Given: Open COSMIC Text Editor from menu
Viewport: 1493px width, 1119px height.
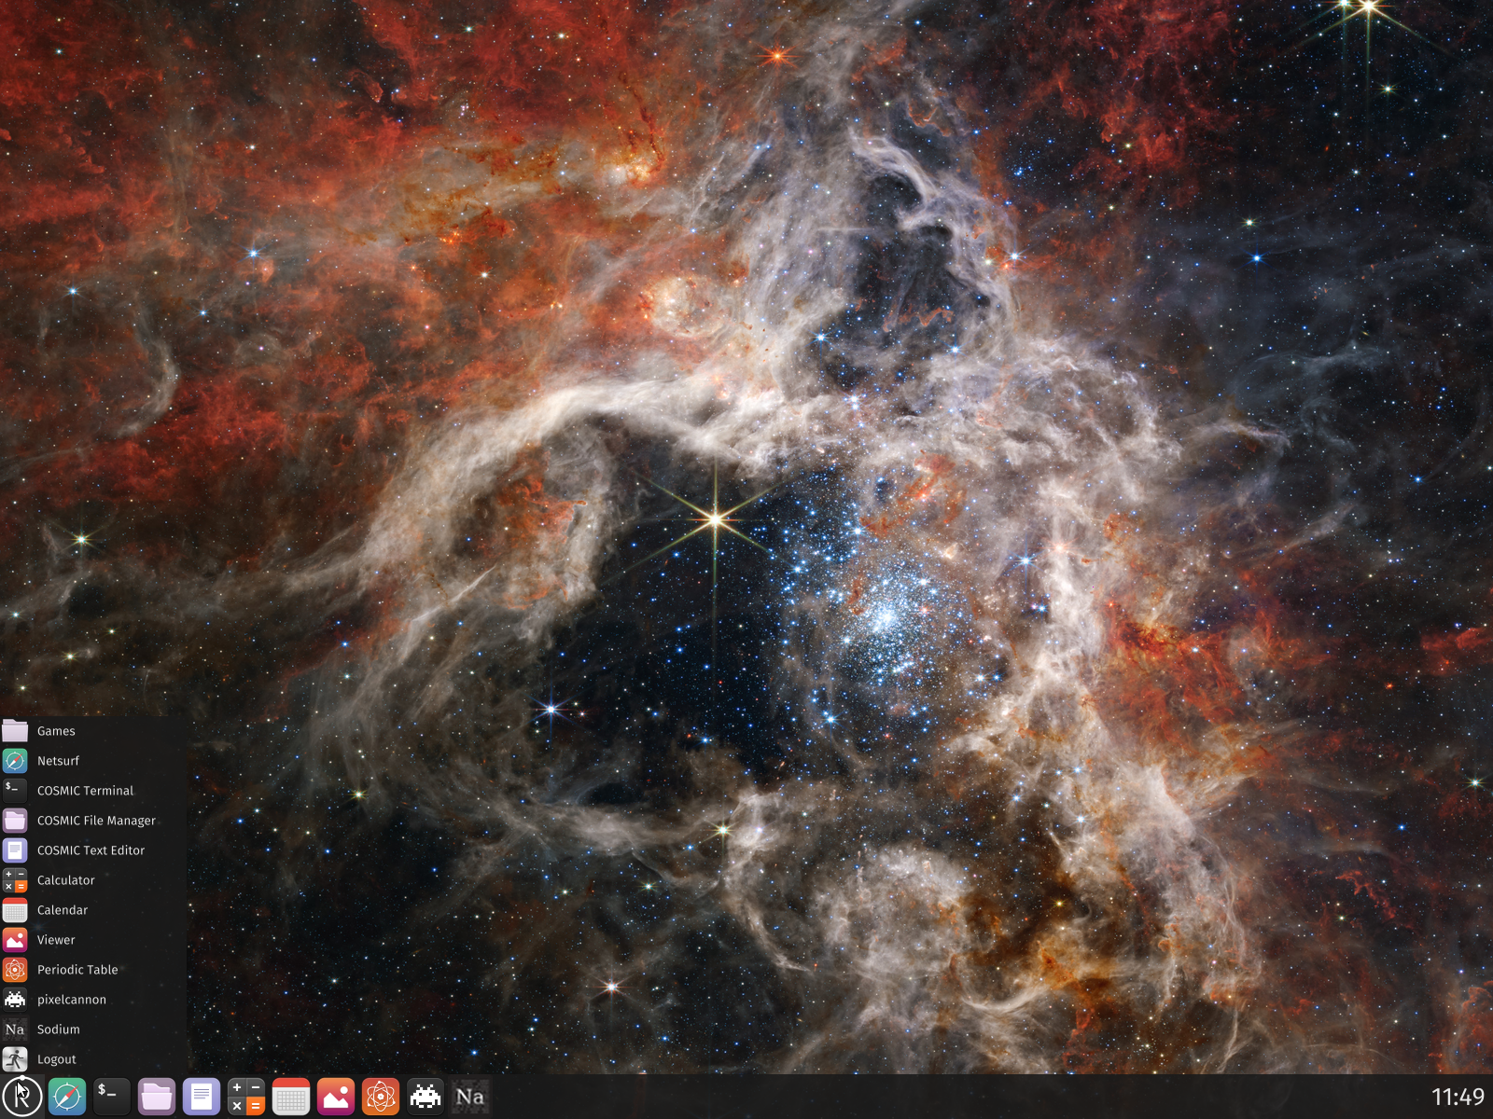Looking at the screenshot, I should pyautogui.click(x=93, y=850).
